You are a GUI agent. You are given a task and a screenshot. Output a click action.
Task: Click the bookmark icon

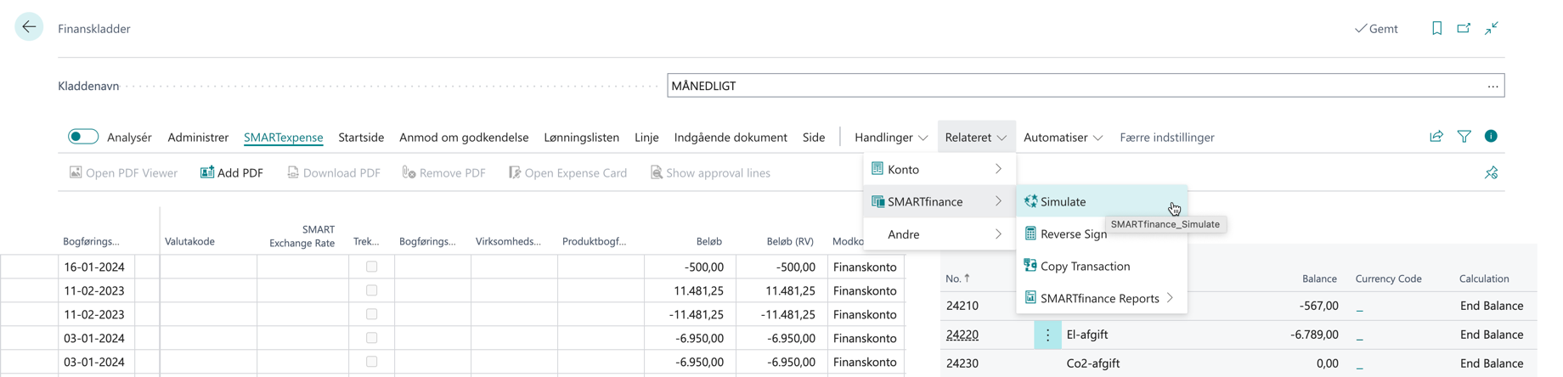coord(1436,28)
